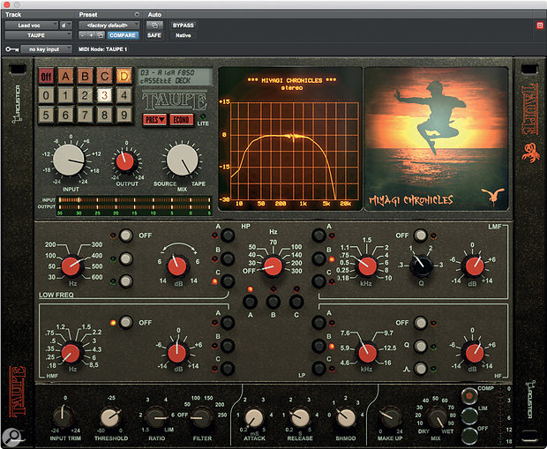Click the HF kHz frequency knob
The width and height of the screenshot is (547, 449).
(x=367, y=353)
